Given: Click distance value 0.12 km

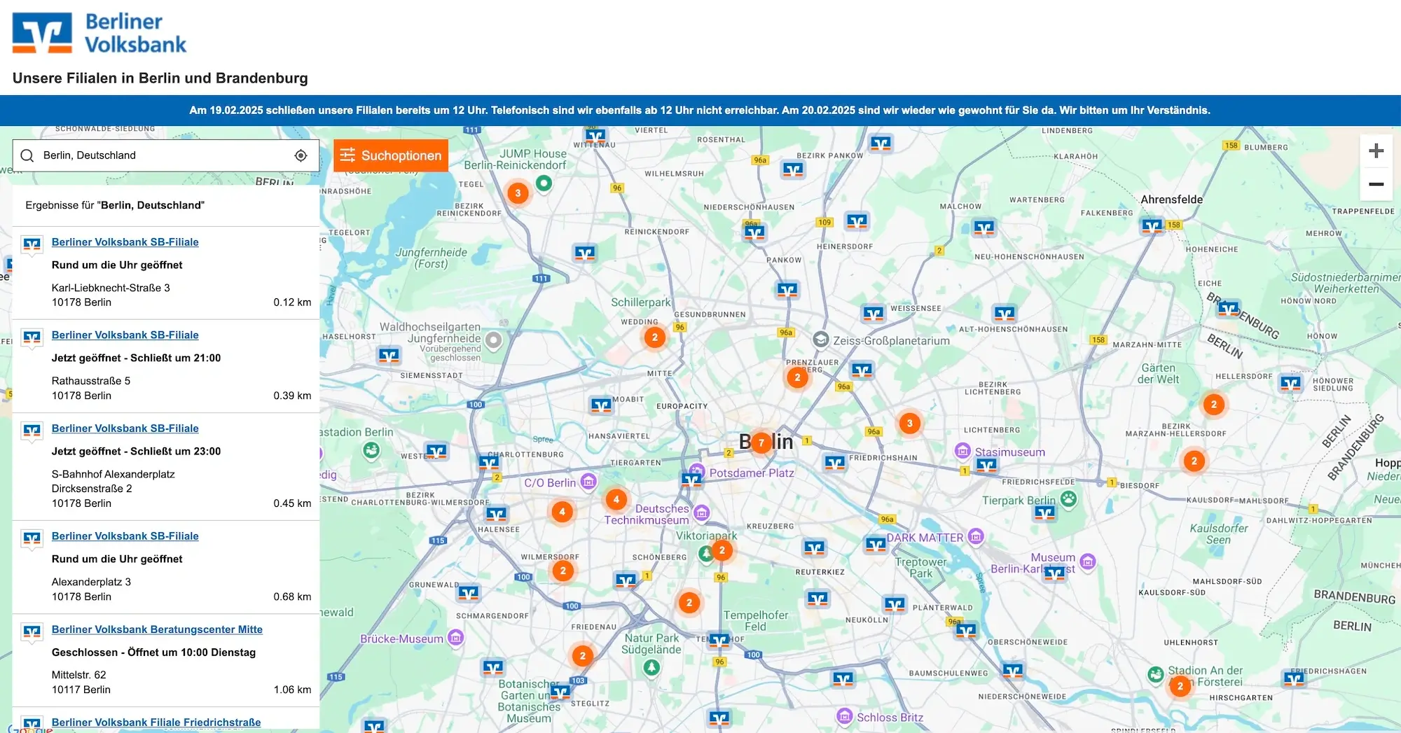Looking at the screenshot, I should tap(292, 302).
